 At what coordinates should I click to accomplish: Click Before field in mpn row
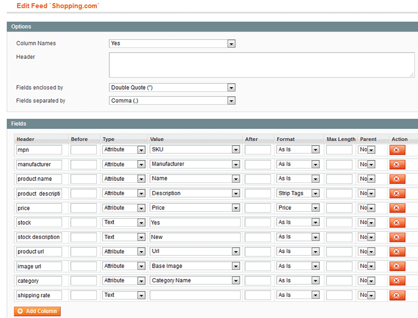84,150
